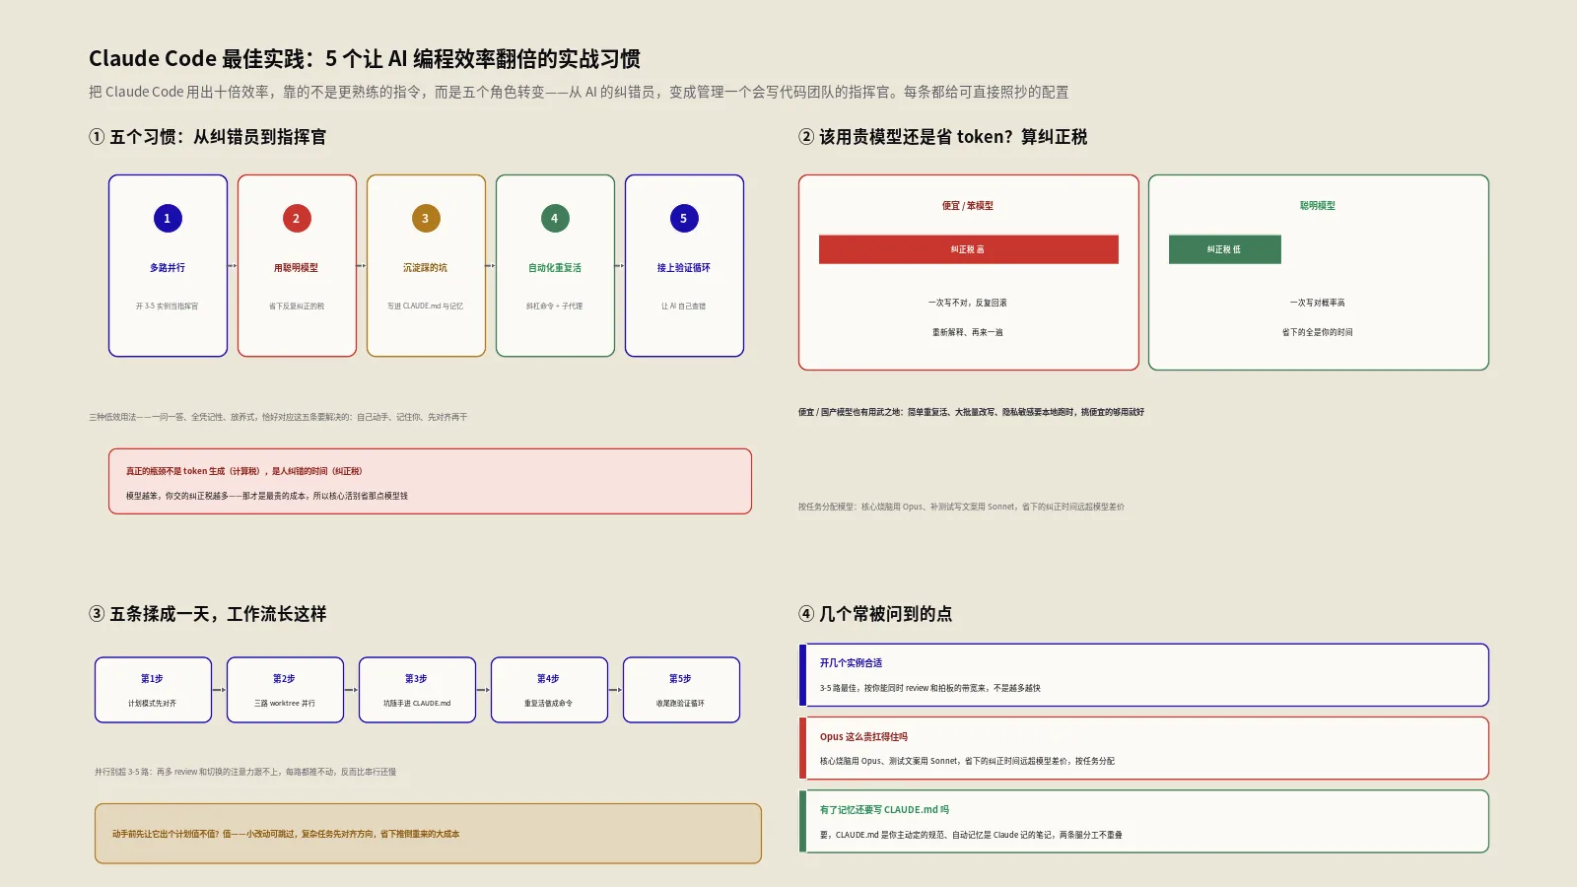Select the 沉淀踩的坑 card title
Viewport: 1577px width, 887px height.
(x=426, y=268)
